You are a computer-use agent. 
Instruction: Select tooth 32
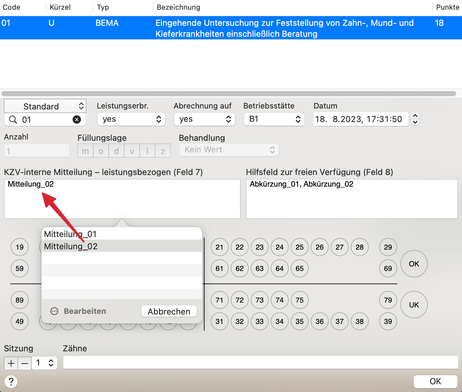[x=240, y=322]
